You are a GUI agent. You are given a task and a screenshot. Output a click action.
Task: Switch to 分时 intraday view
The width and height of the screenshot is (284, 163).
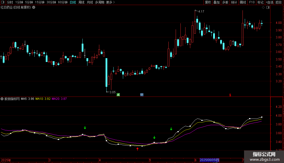tap(10, 2)
